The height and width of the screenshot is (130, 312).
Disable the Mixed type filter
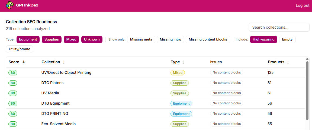[x=71, y=39]
